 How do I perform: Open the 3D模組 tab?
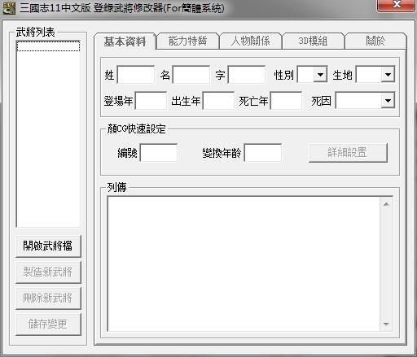pos(313,41)
